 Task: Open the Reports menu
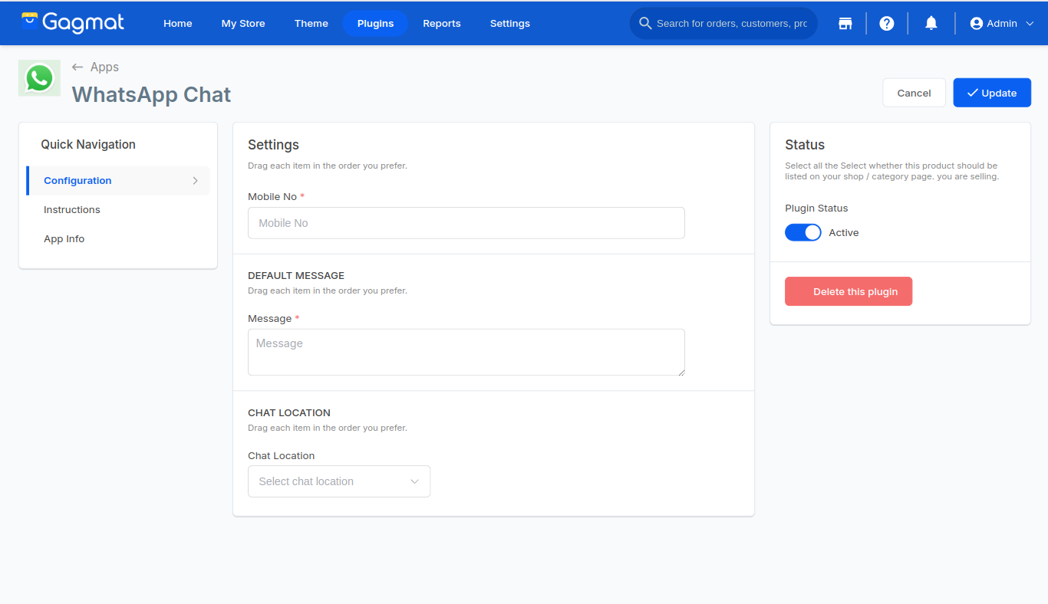pos(442,24)
